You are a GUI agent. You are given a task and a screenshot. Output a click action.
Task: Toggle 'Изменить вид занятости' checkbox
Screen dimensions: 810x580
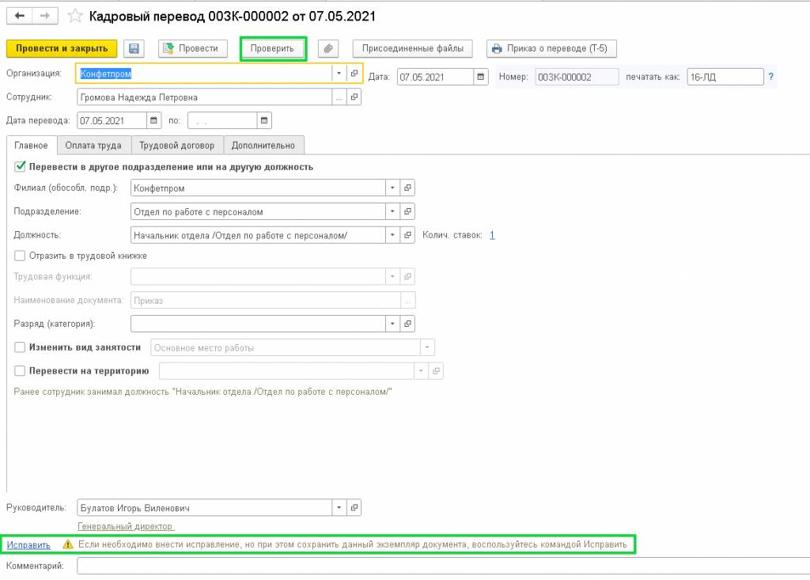20,347
